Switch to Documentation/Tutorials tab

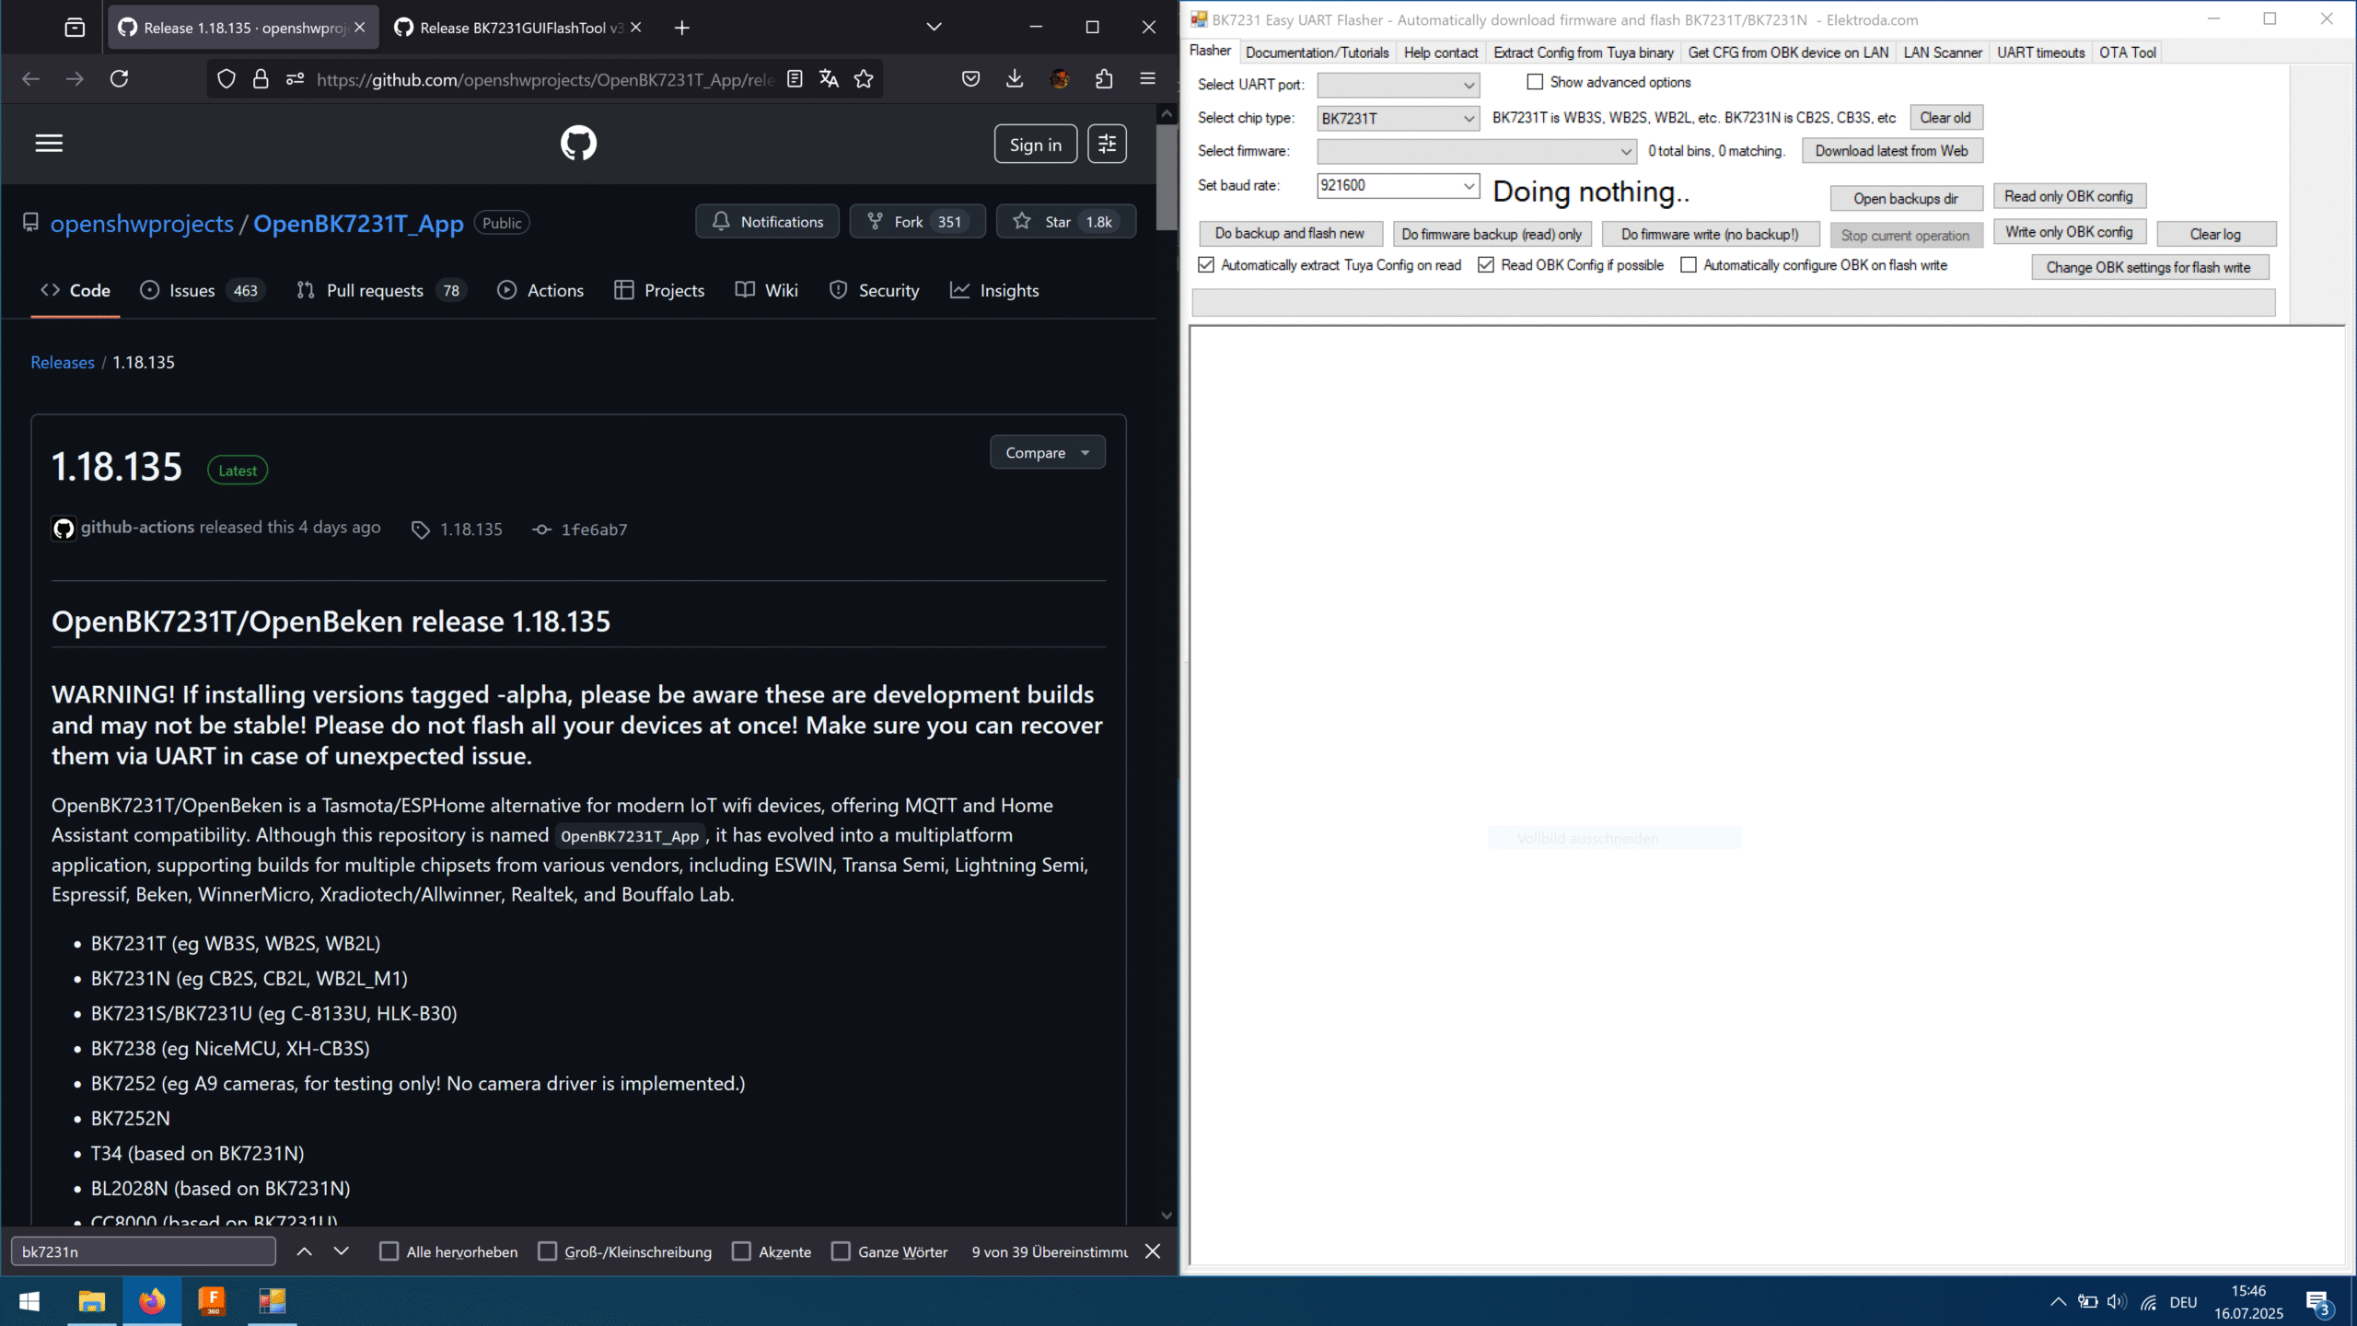pyautogui.click(x=1317, y=52)
